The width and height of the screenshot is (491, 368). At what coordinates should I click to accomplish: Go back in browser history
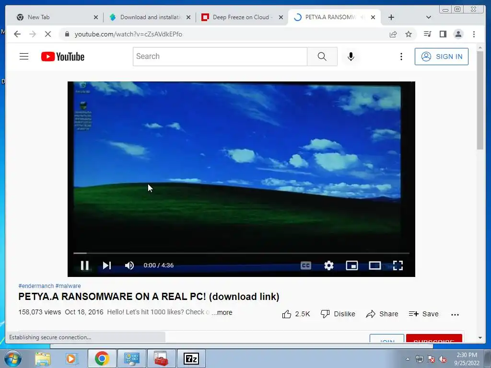[x=17, y=34]
